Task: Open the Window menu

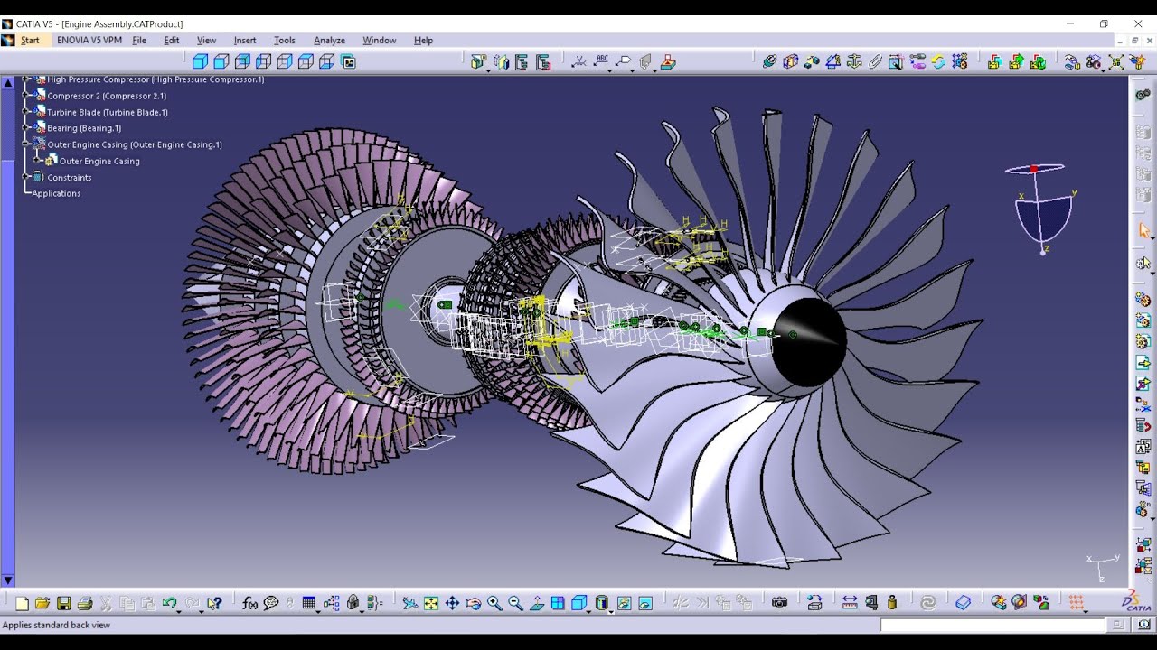Action: 380,40
